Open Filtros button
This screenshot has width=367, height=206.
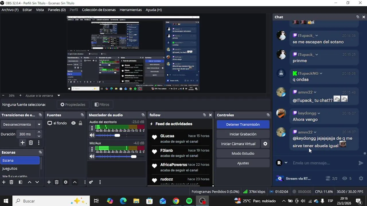tap(102, 105)
